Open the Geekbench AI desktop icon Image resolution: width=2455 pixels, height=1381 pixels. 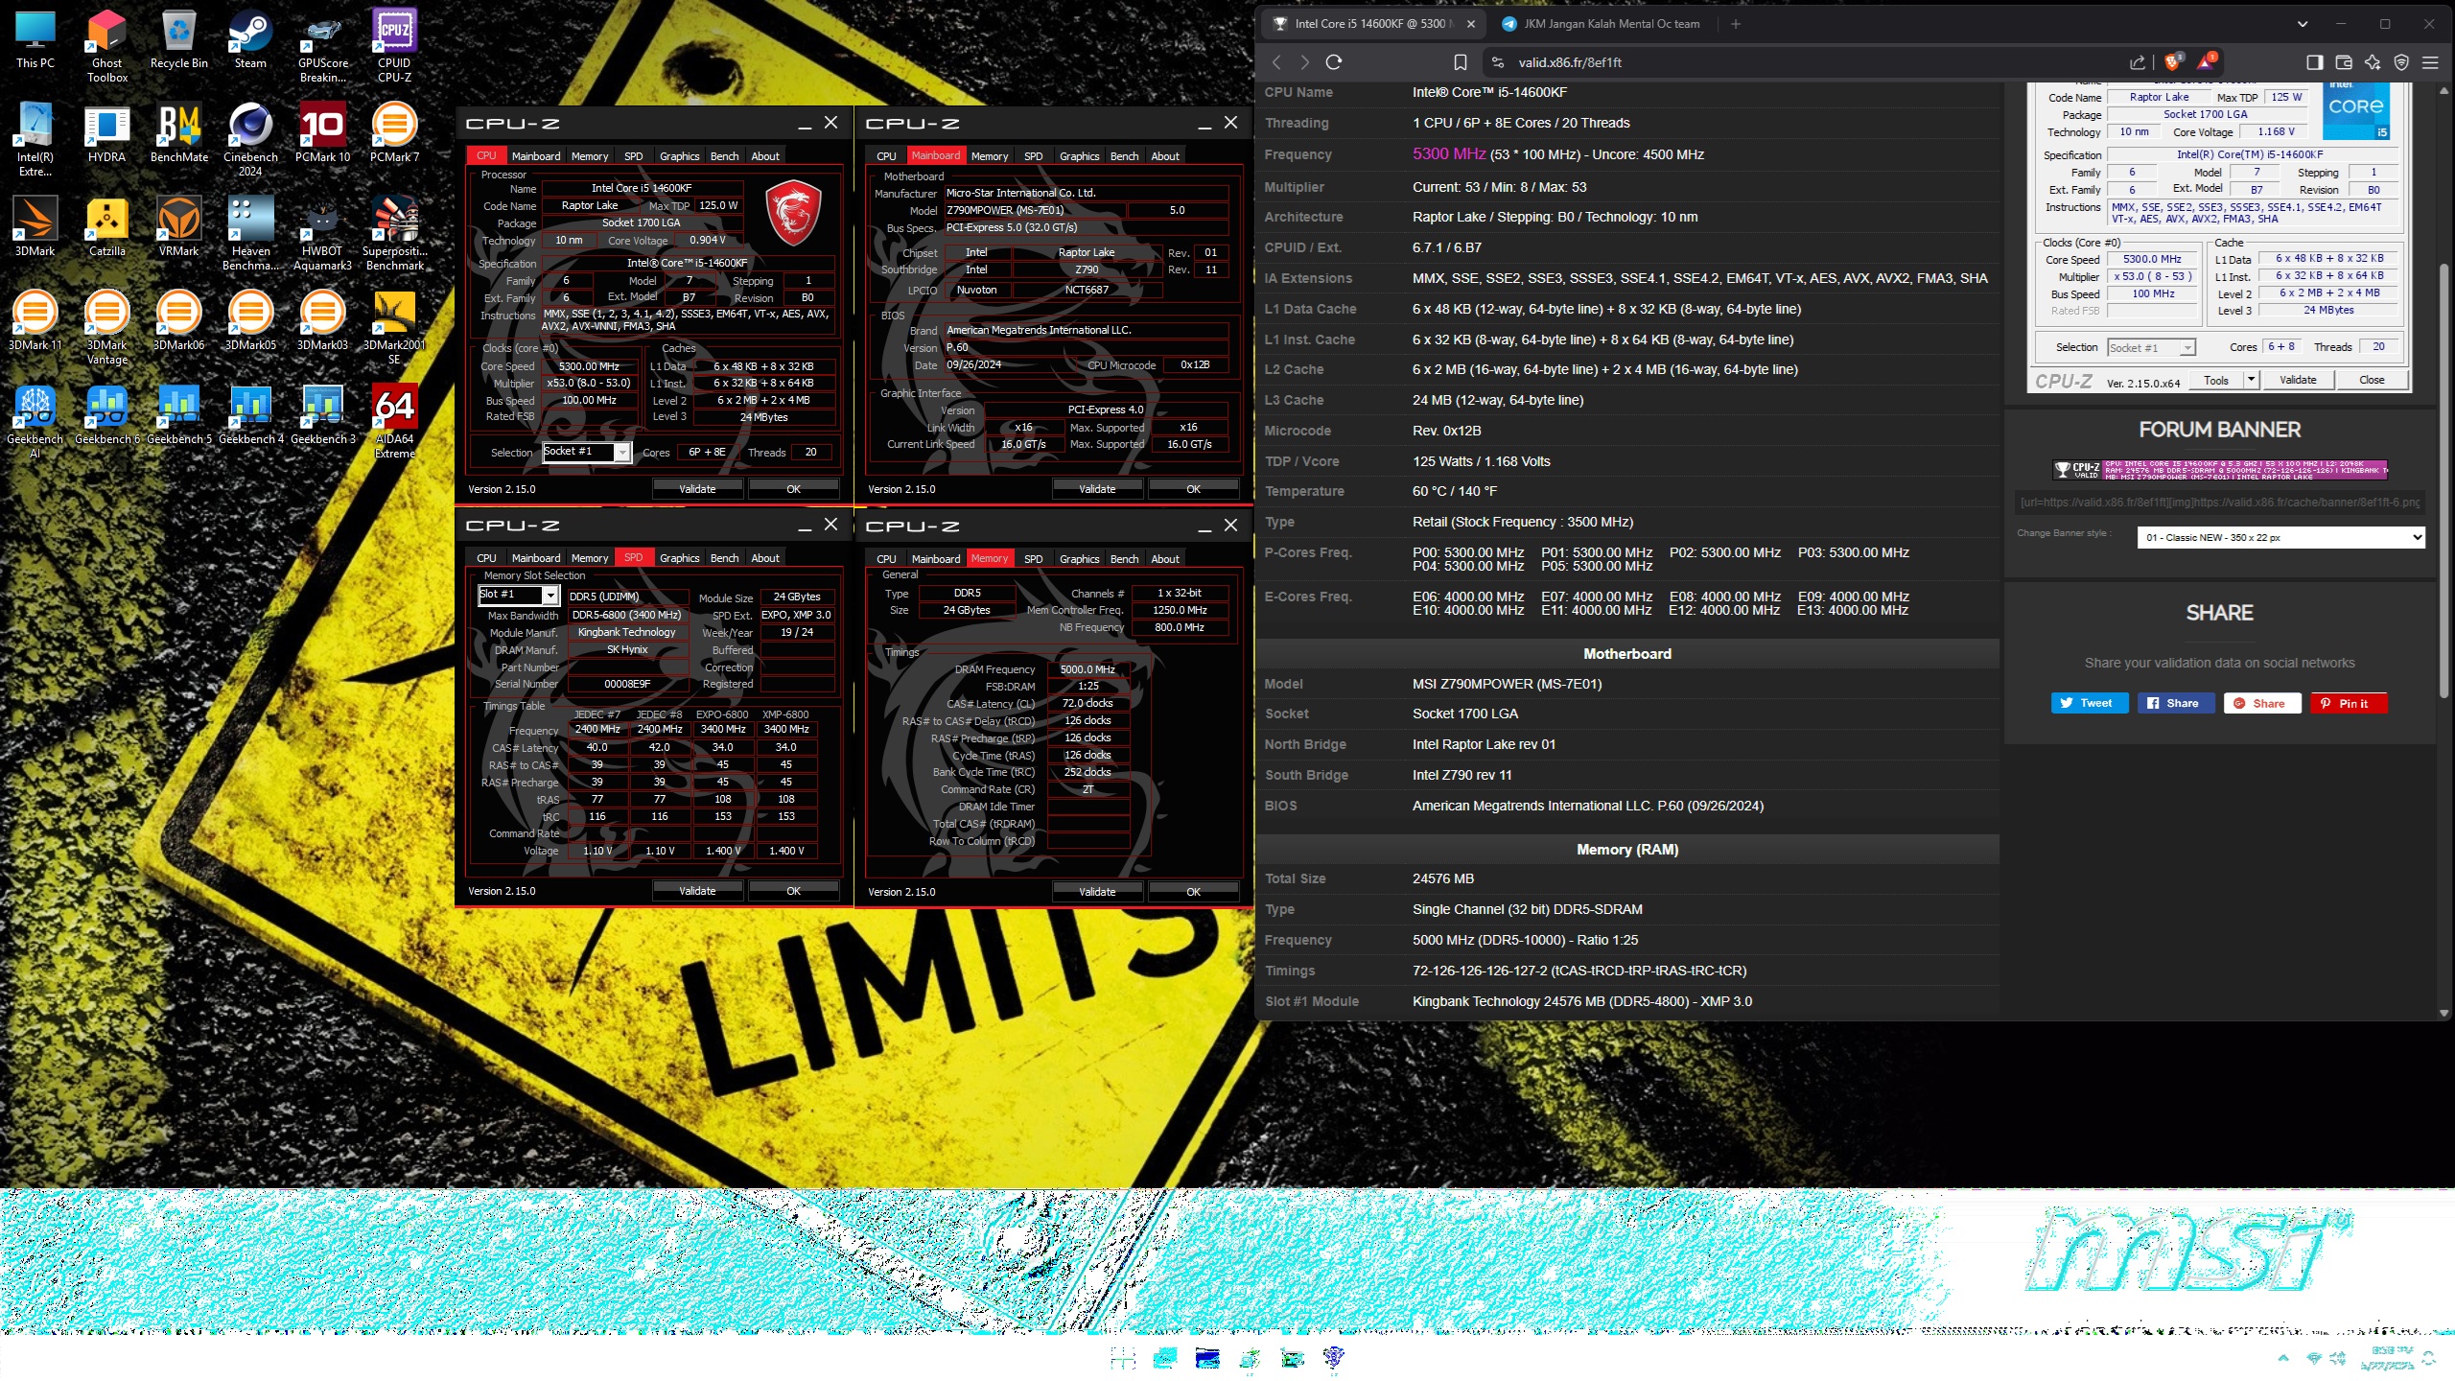pos(35,423)
